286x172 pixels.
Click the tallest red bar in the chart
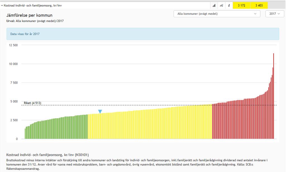point(274,96)
